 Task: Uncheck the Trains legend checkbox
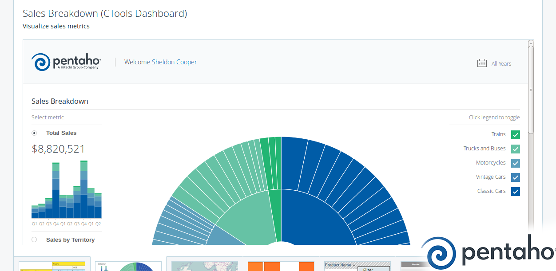pos(515,134)
